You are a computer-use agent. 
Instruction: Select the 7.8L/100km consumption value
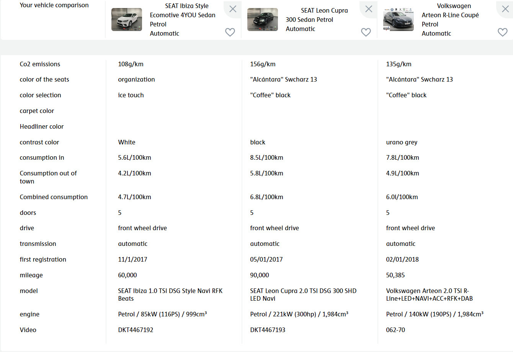[x=402, y=158]
